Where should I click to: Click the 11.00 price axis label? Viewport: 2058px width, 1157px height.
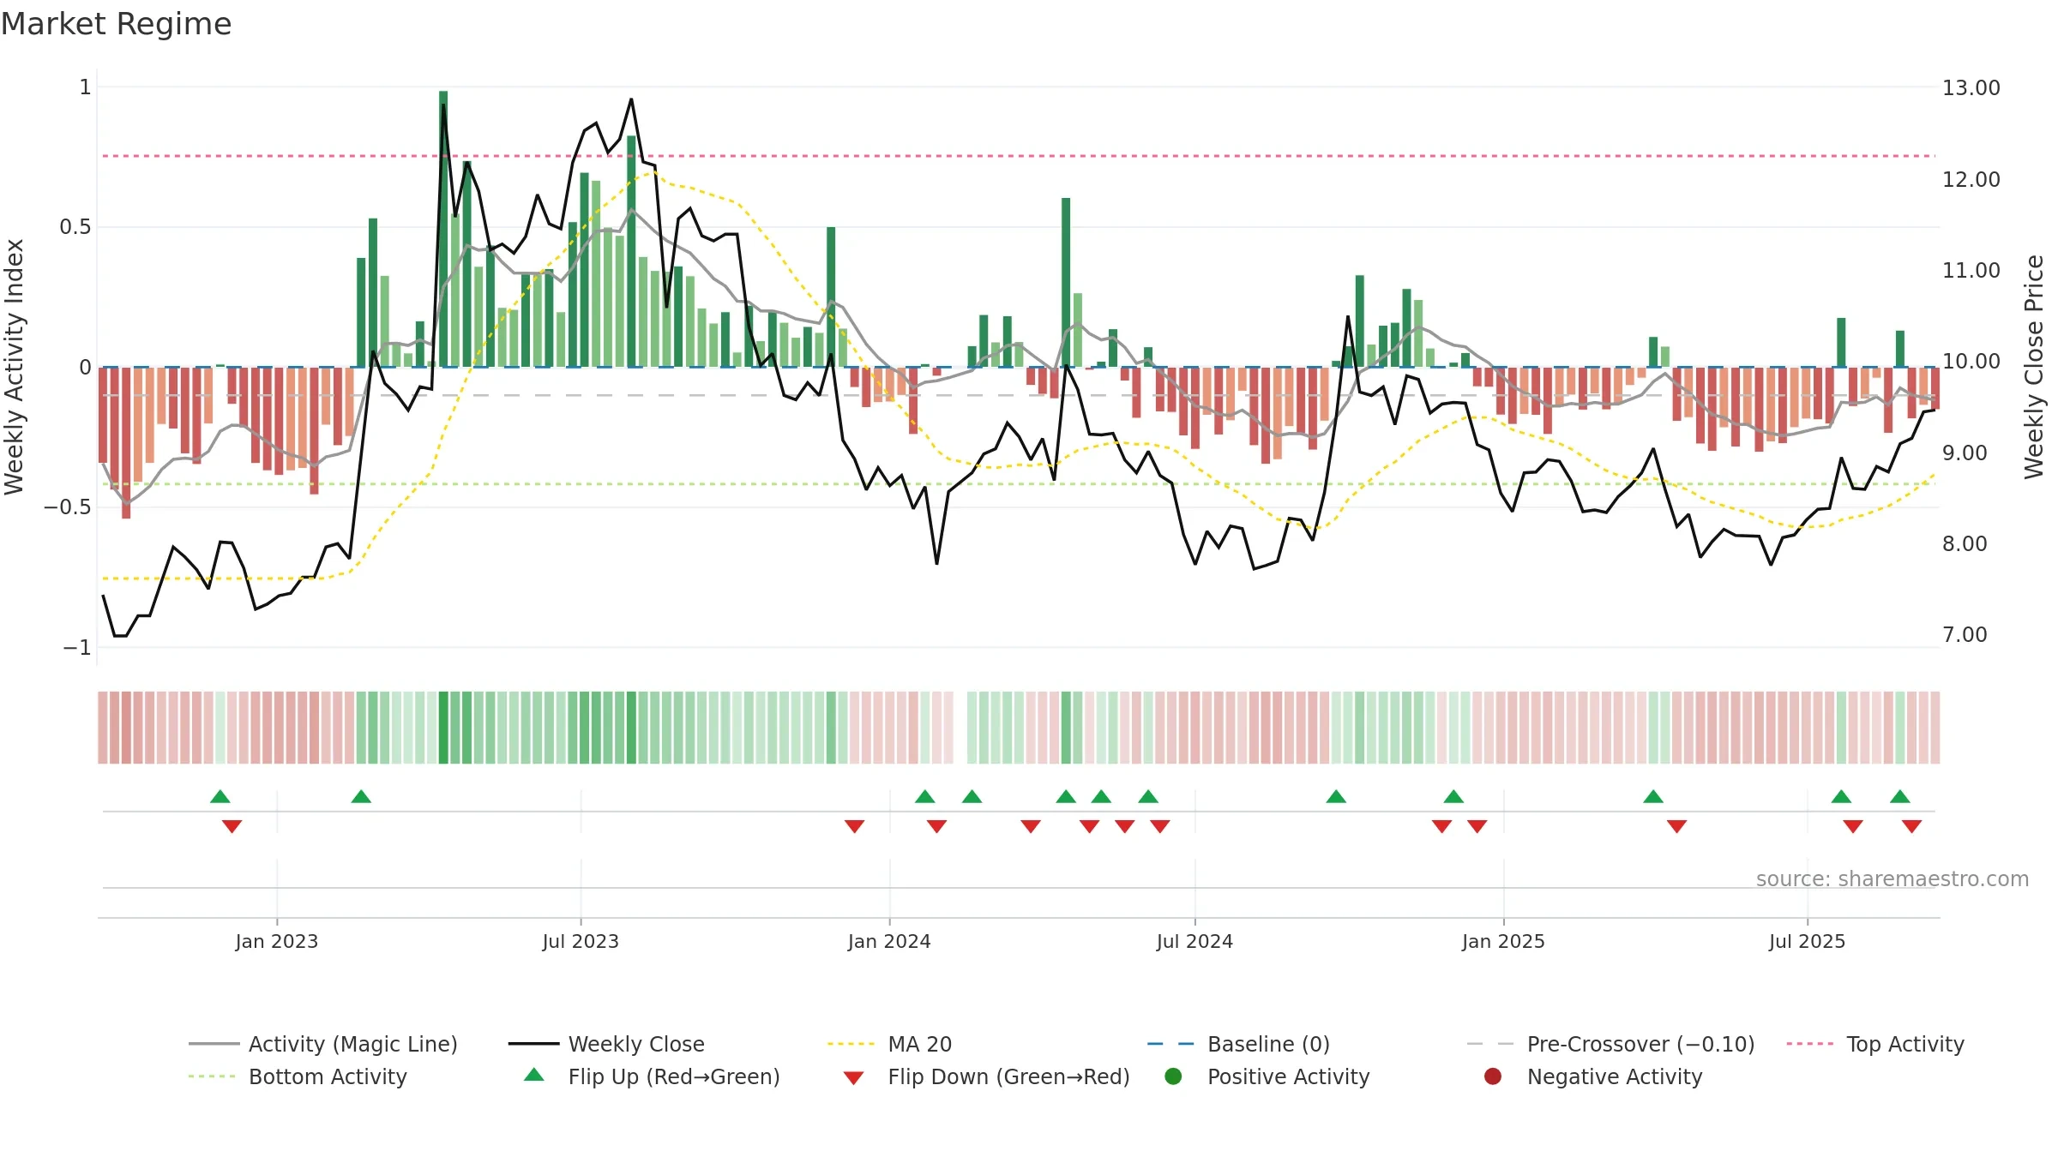point(1971,270)
